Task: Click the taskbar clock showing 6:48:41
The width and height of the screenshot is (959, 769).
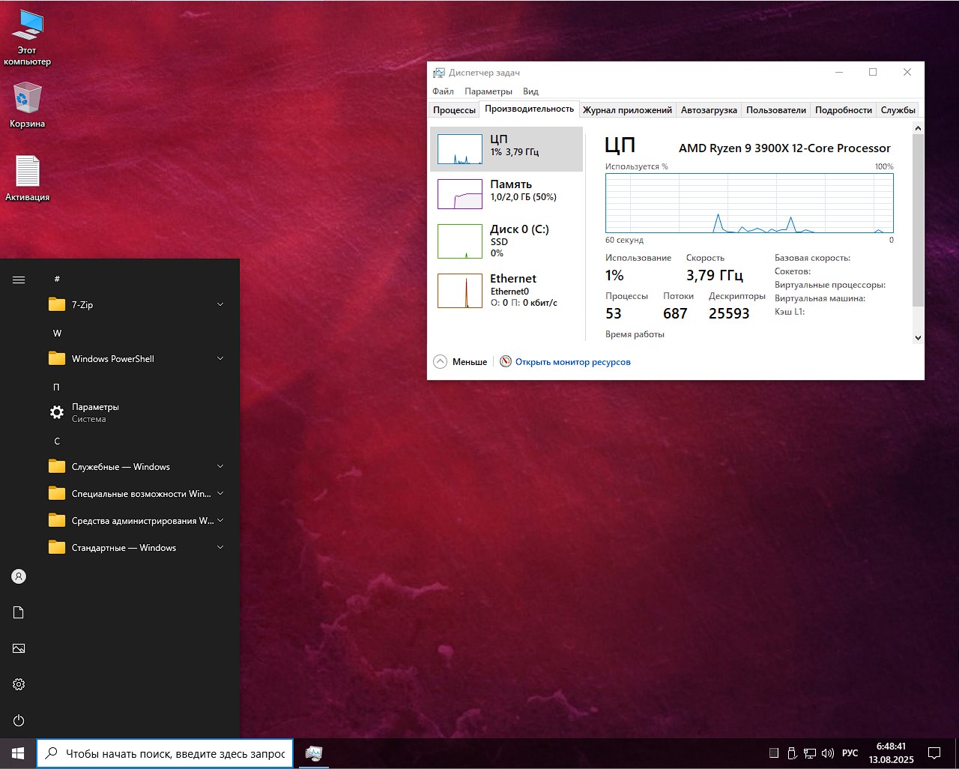Action: coord(892,753)
